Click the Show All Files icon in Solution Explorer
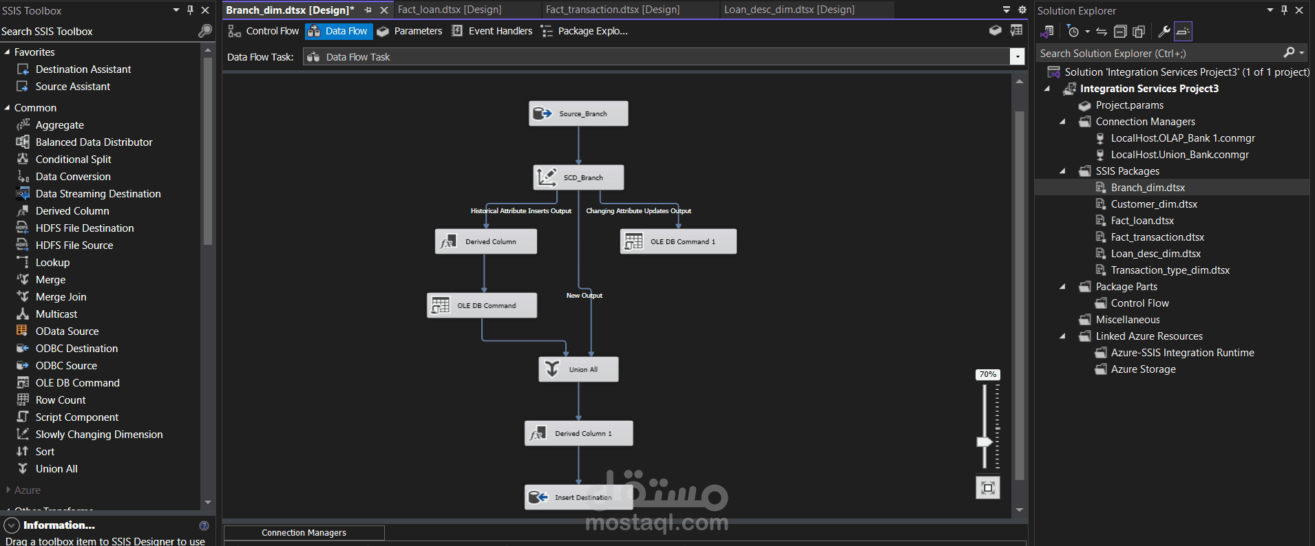This screenshot has height=546, width=1315. coord(1139,31)
